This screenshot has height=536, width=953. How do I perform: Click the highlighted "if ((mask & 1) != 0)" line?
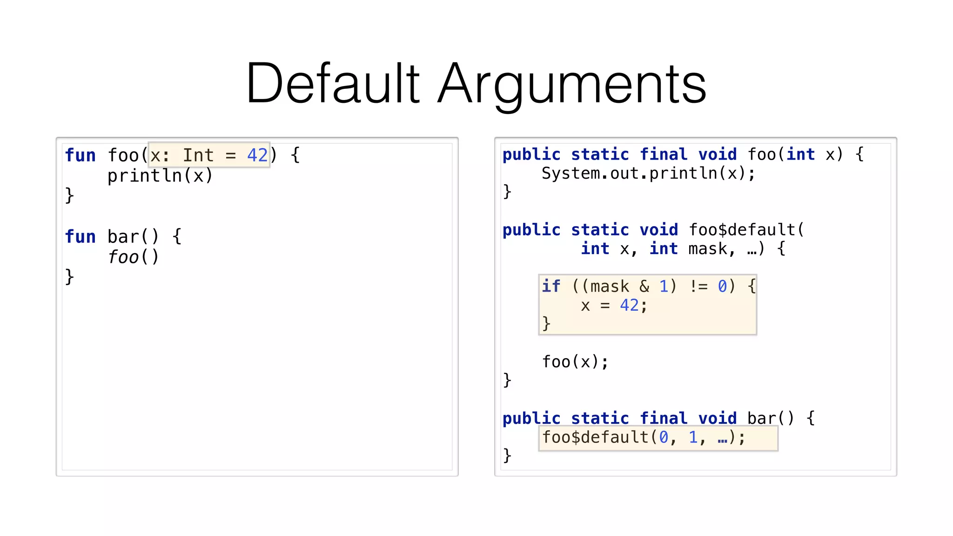(648, 286)
